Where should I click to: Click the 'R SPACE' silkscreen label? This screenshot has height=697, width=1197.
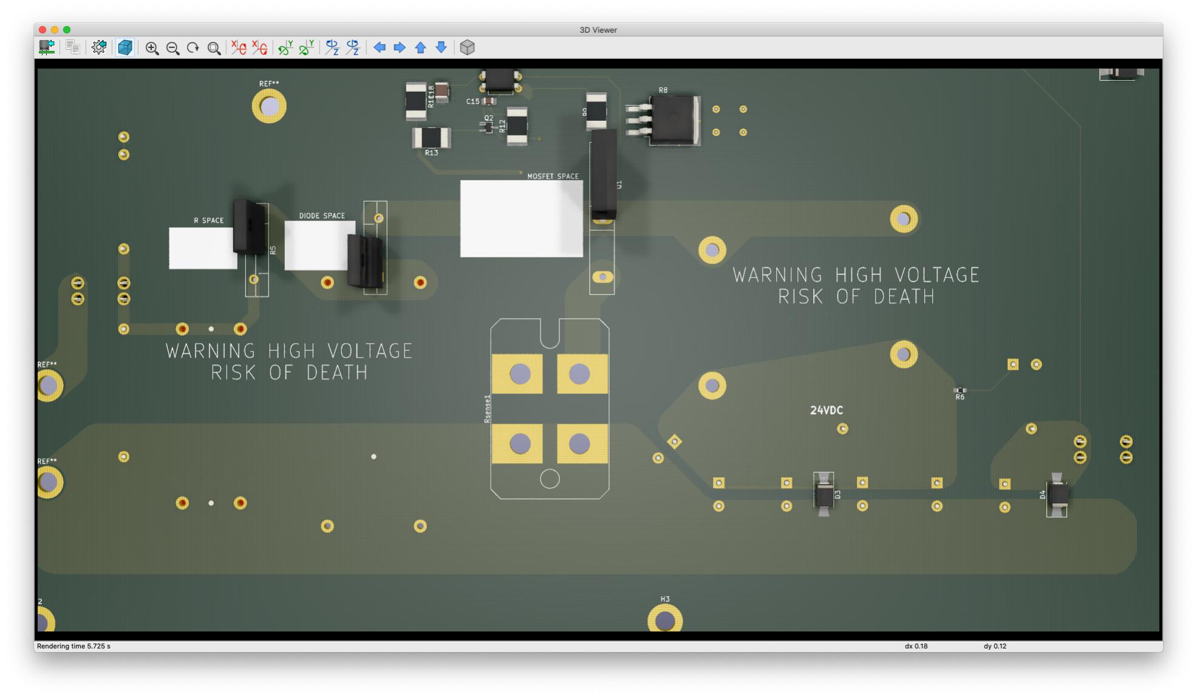coord(209,220)
